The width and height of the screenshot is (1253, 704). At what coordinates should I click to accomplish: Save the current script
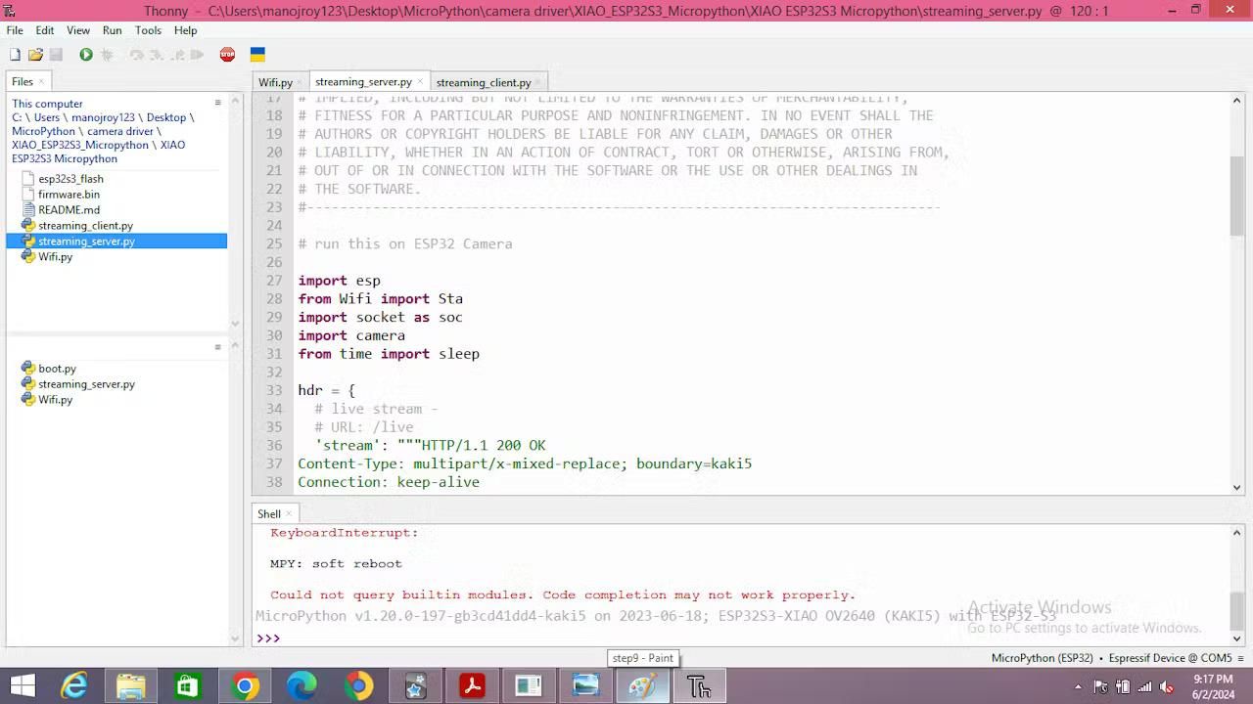[x=57, y=55]
